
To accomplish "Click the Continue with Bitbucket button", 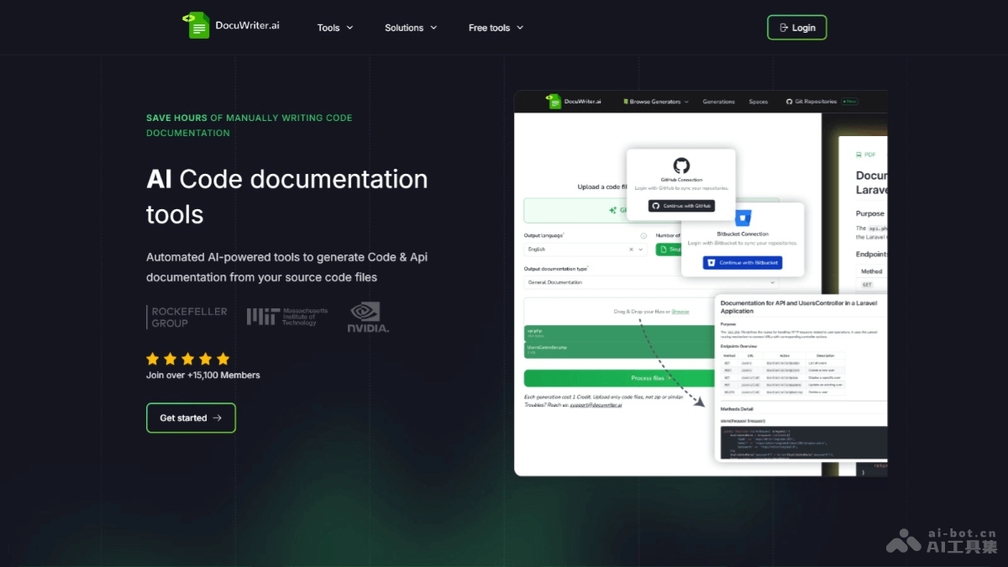I will [x=743, y=262].
